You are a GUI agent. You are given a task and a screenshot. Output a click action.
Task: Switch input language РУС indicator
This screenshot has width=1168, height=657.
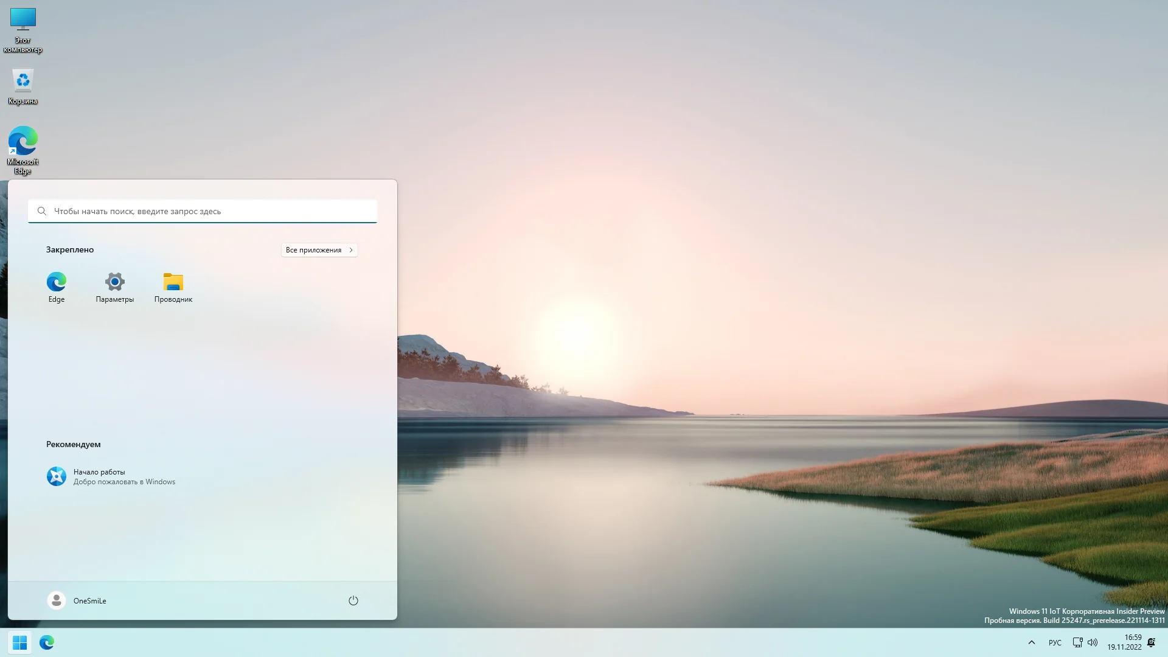pyautogui.click(x=1055, y=643)
